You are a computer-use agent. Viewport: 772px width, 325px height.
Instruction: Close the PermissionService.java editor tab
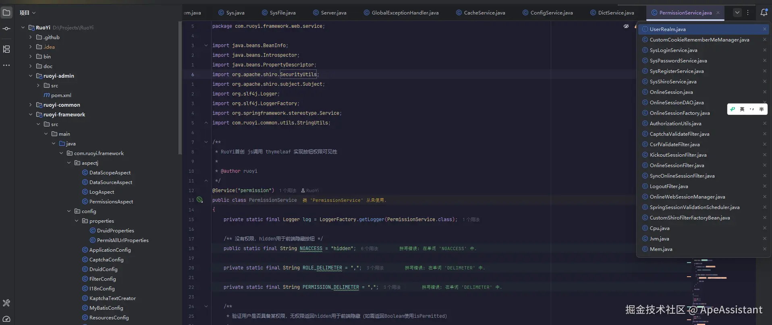click(718, 12)
